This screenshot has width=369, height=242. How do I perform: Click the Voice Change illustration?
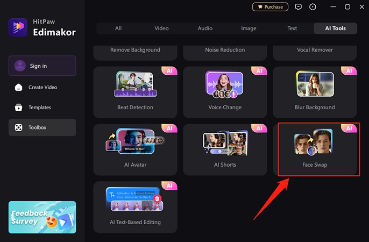[224, 84]
